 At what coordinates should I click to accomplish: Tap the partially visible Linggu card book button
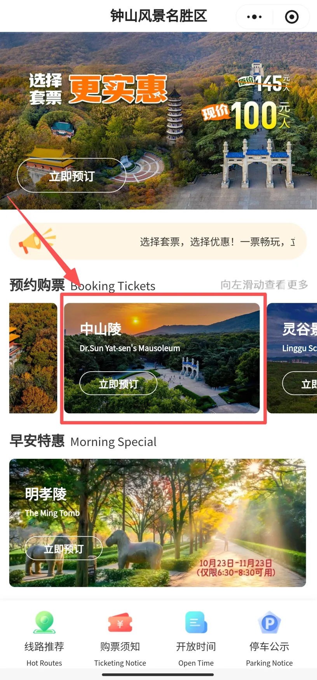tap(300, 384)
